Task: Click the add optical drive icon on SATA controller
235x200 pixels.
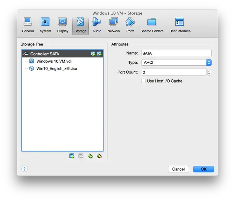Action: point(93,54)
